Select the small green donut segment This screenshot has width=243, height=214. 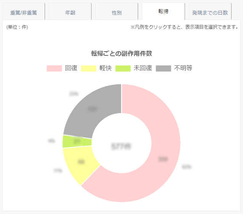pyautogui.click(x=77, y=141)
